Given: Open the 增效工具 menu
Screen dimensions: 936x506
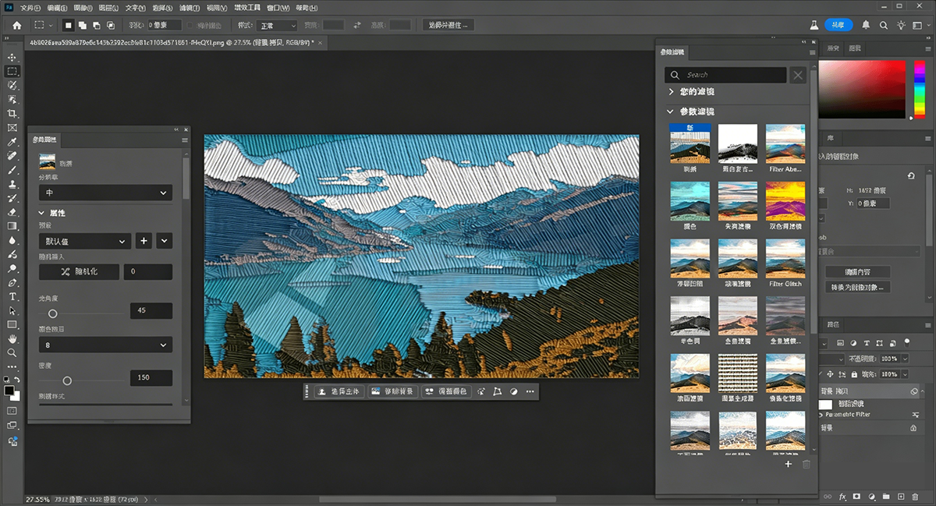Looking at the screenshot, I should (x=247, y=9).
